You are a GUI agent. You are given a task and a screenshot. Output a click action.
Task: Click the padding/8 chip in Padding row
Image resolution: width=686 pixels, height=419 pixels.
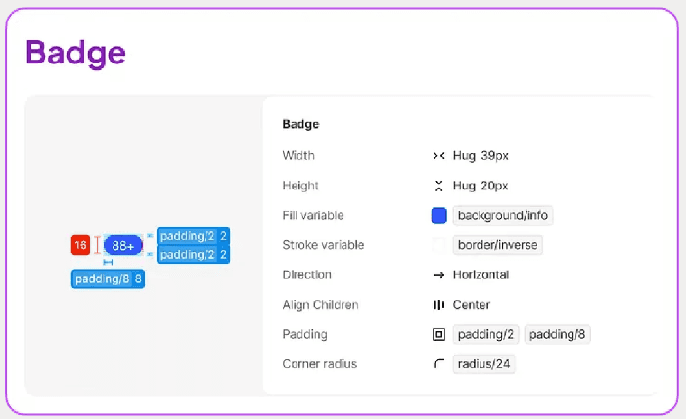[558, 334]
